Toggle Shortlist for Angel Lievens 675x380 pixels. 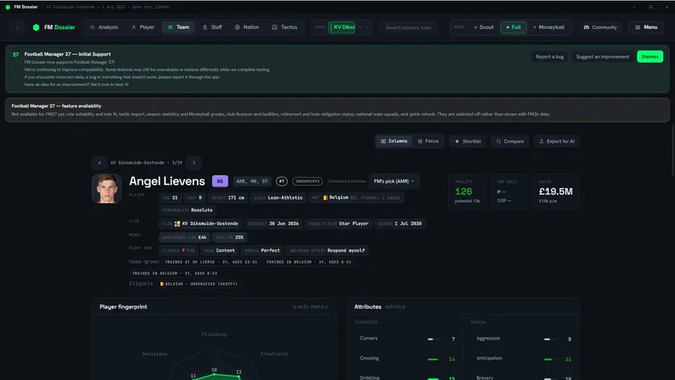(468, 141)
